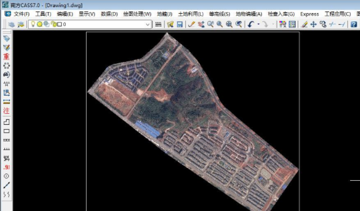Click the dotted selection frame icon
360x211 pixels.
pyautogui.click(x=6, y=66)
